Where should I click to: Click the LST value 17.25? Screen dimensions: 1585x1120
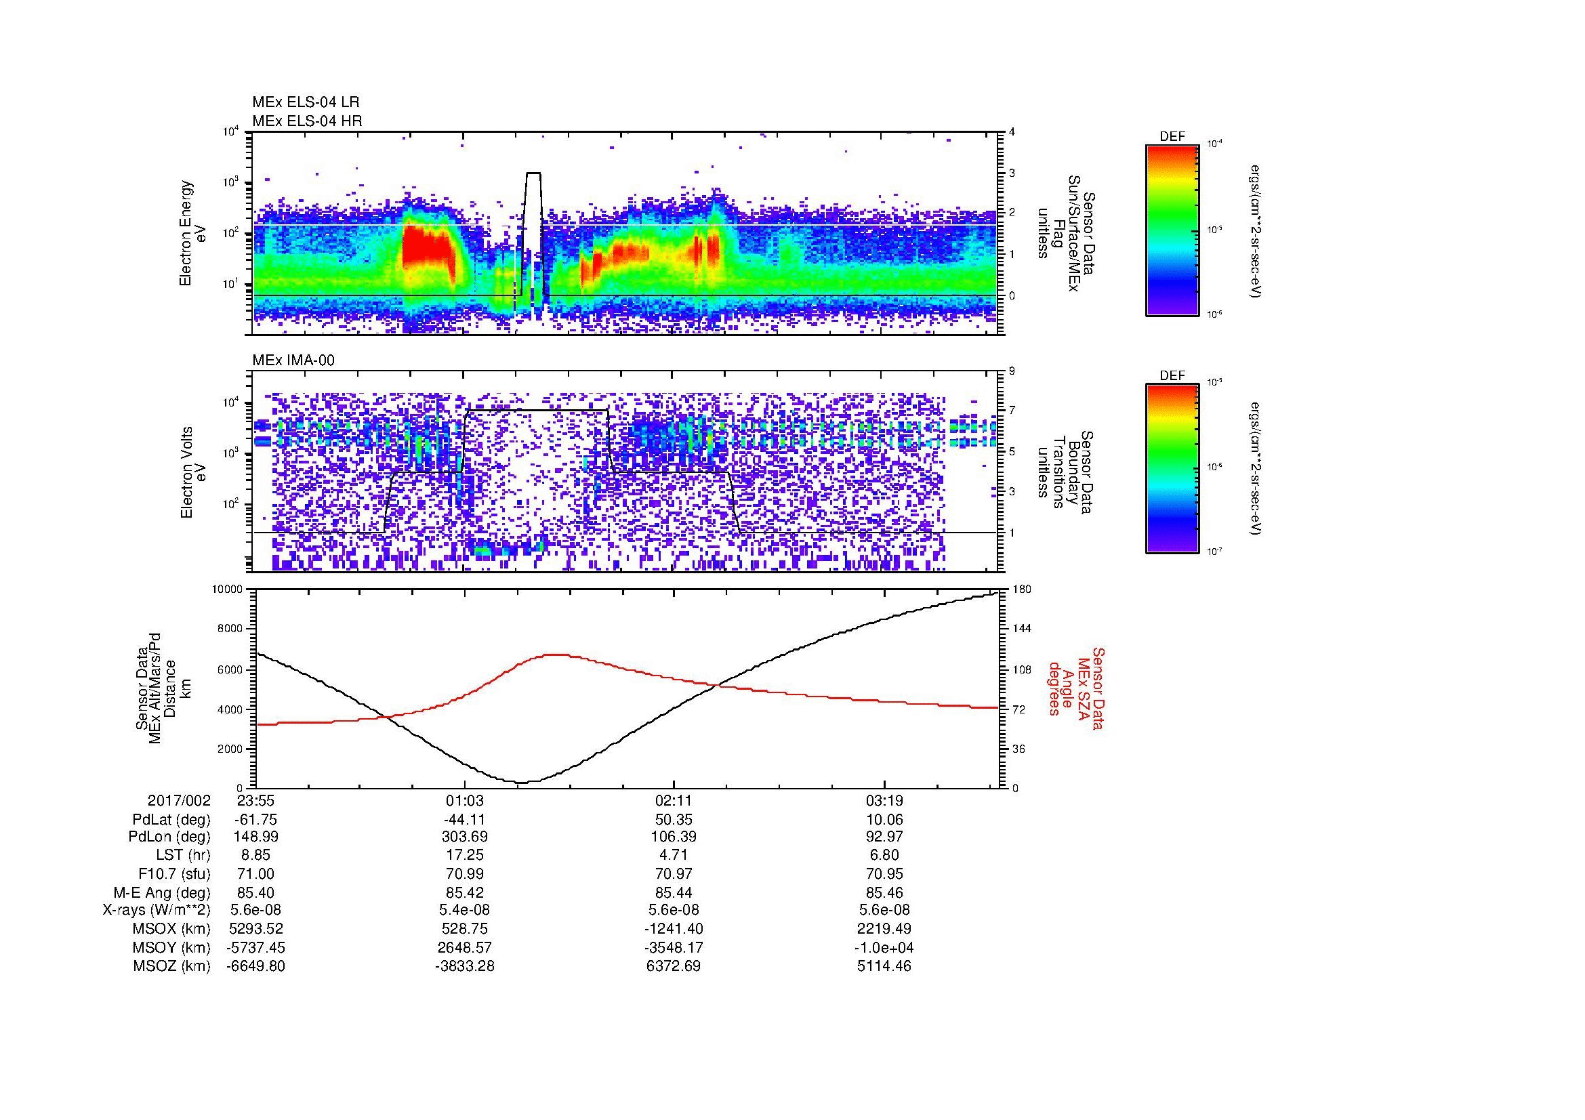[465, 855]
